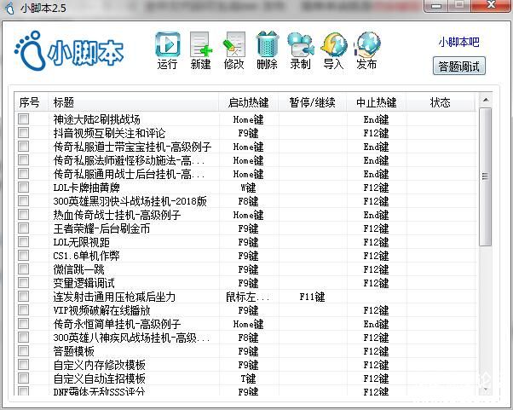Sort by the 标题 column header
The image size is (513, 410).
click(x=133, y=102)
